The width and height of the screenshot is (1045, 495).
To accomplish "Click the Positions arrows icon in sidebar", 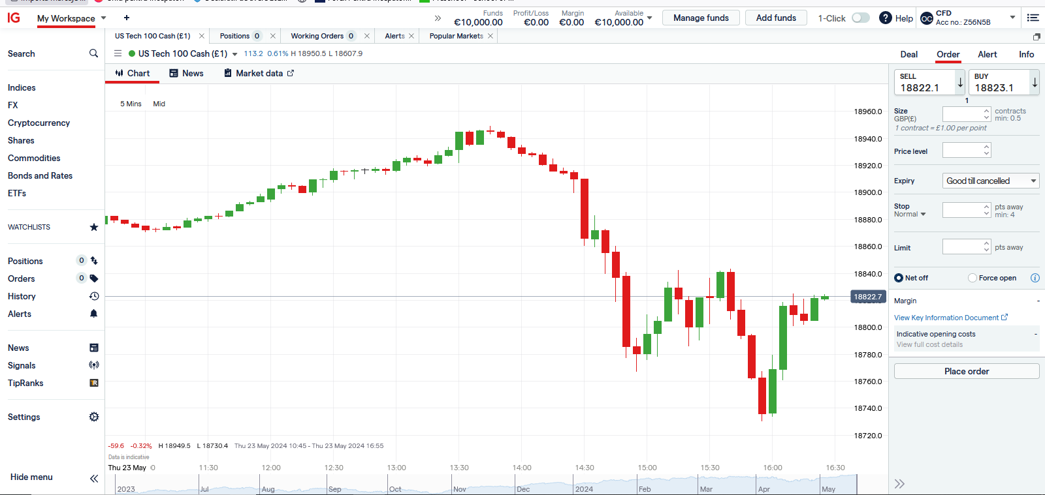I will click(94, 261).
